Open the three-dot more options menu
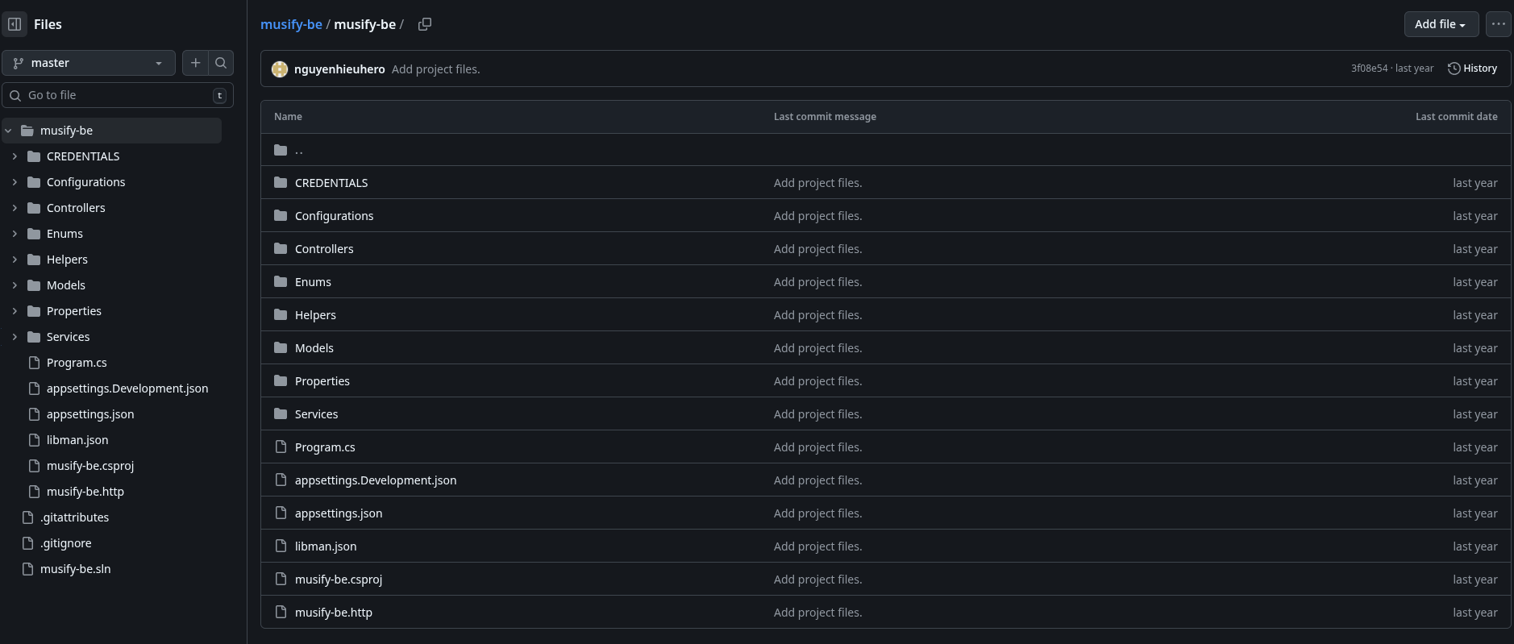 pos(1498,24)
